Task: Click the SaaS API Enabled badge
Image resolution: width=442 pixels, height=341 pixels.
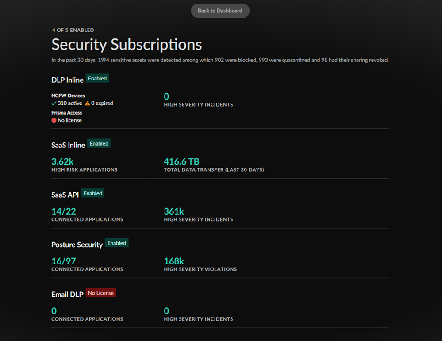Action: coord(93,193)
